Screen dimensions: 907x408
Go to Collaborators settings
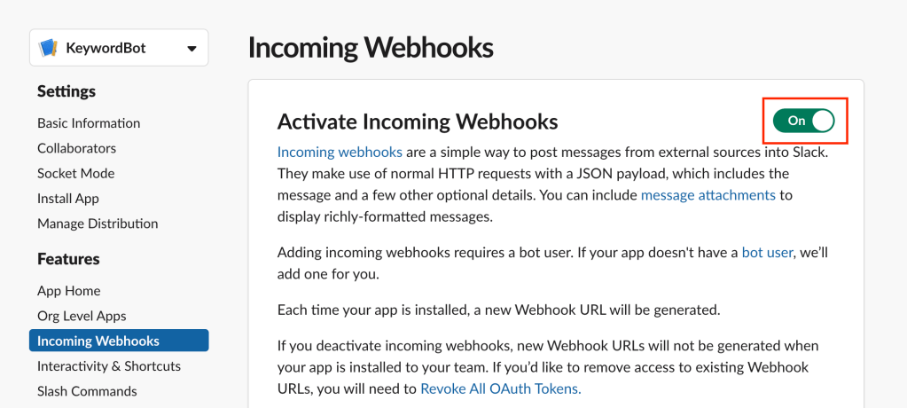(x=76, y=148)
